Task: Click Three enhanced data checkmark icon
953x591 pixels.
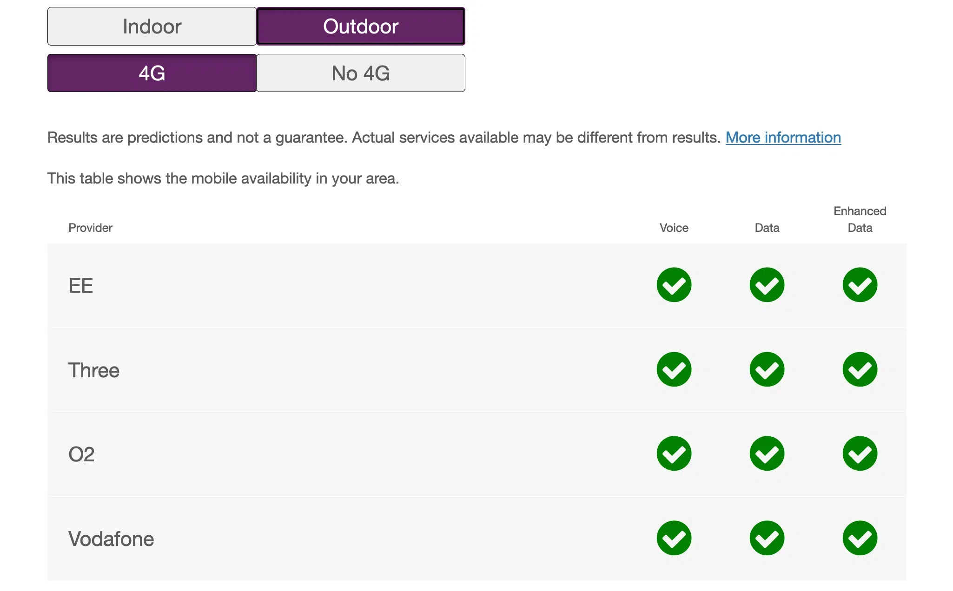Action: tap(860, 369)
